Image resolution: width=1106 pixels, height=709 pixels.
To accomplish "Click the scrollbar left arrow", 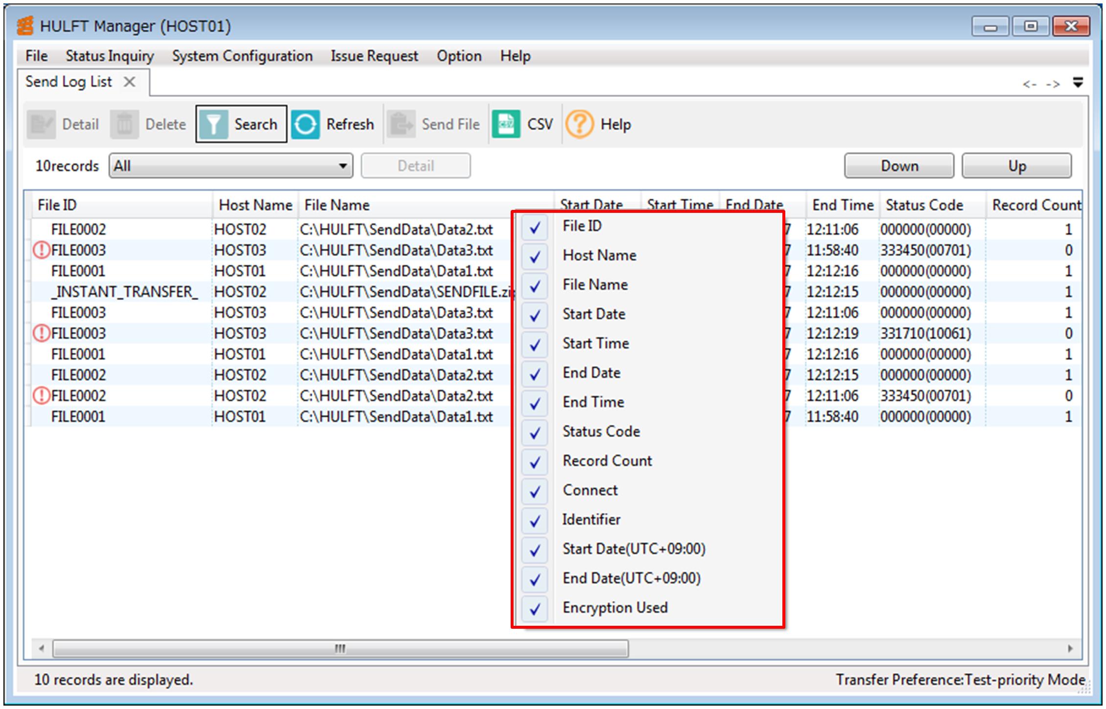I will pyautogui.click(x=42, y=648).
